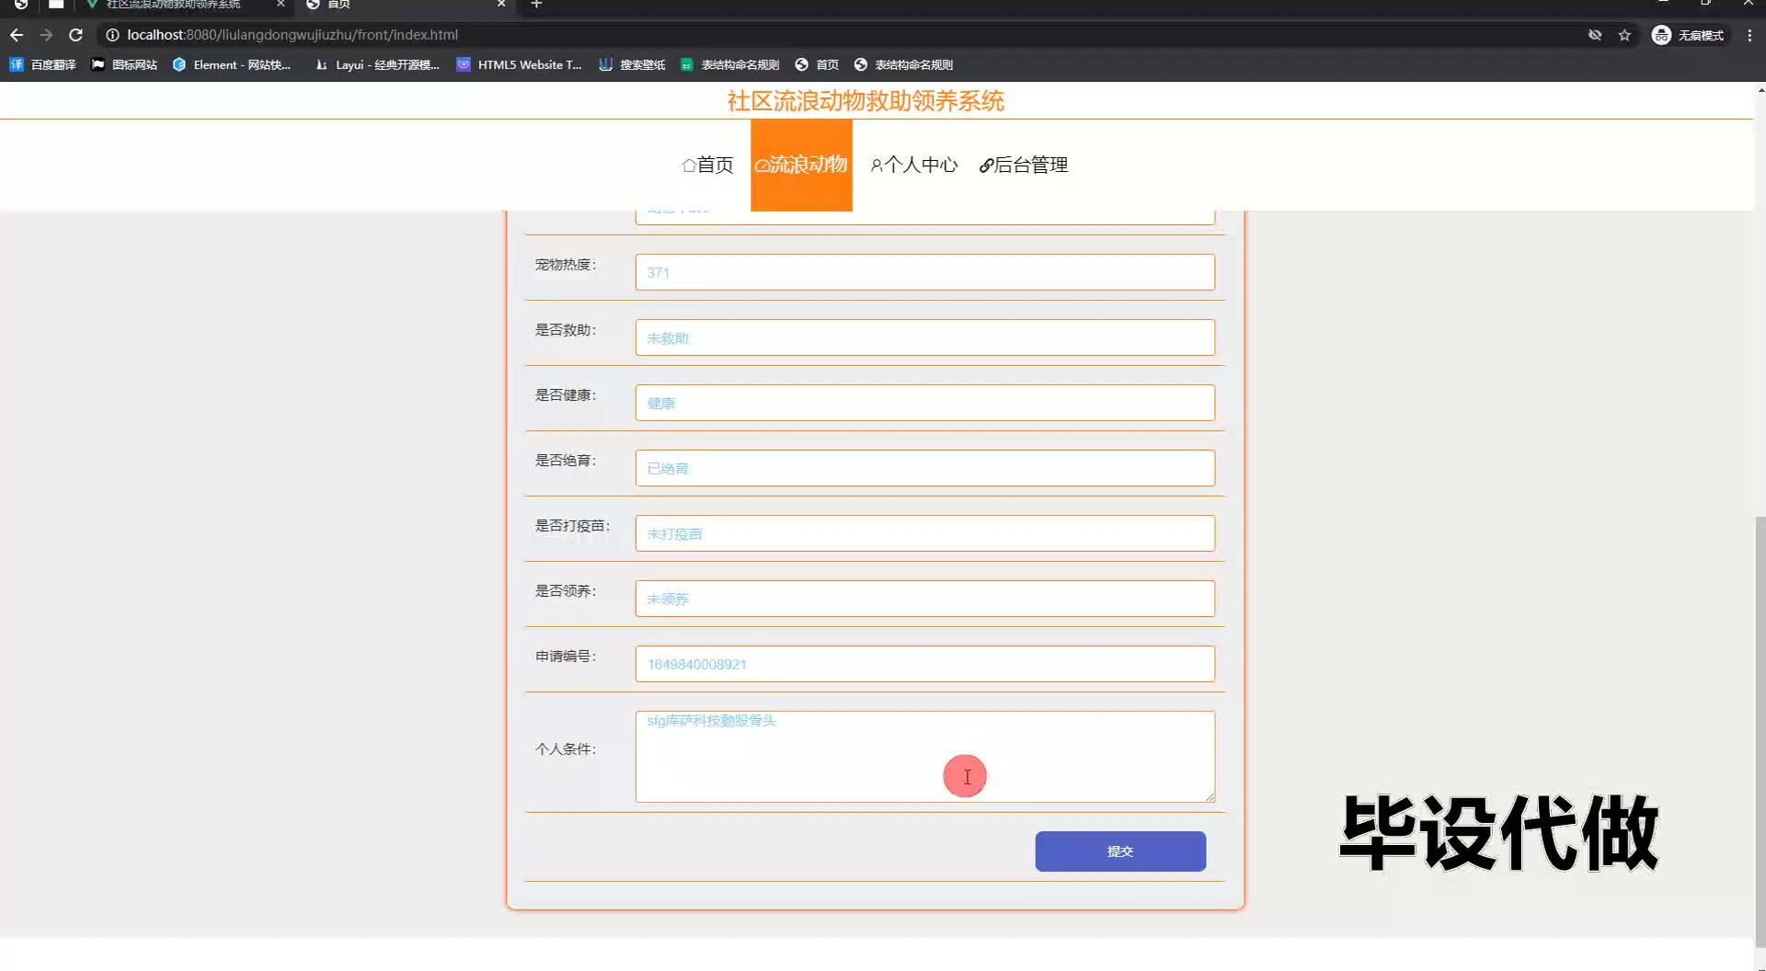Click the 是否救助 field showing 未救助

pyautogui.click(x=925, y=337)
